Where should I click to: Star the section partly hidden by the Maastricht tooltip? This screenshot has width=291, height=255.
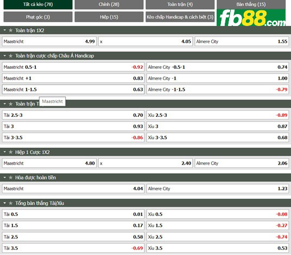[x=11, y=104]
